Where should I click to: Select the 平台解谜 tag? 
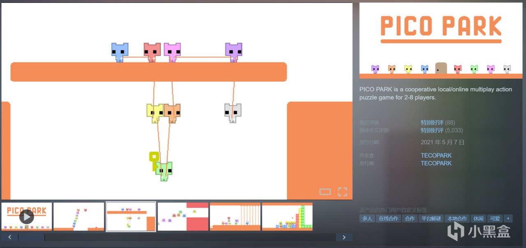click(x=431, y=218)
